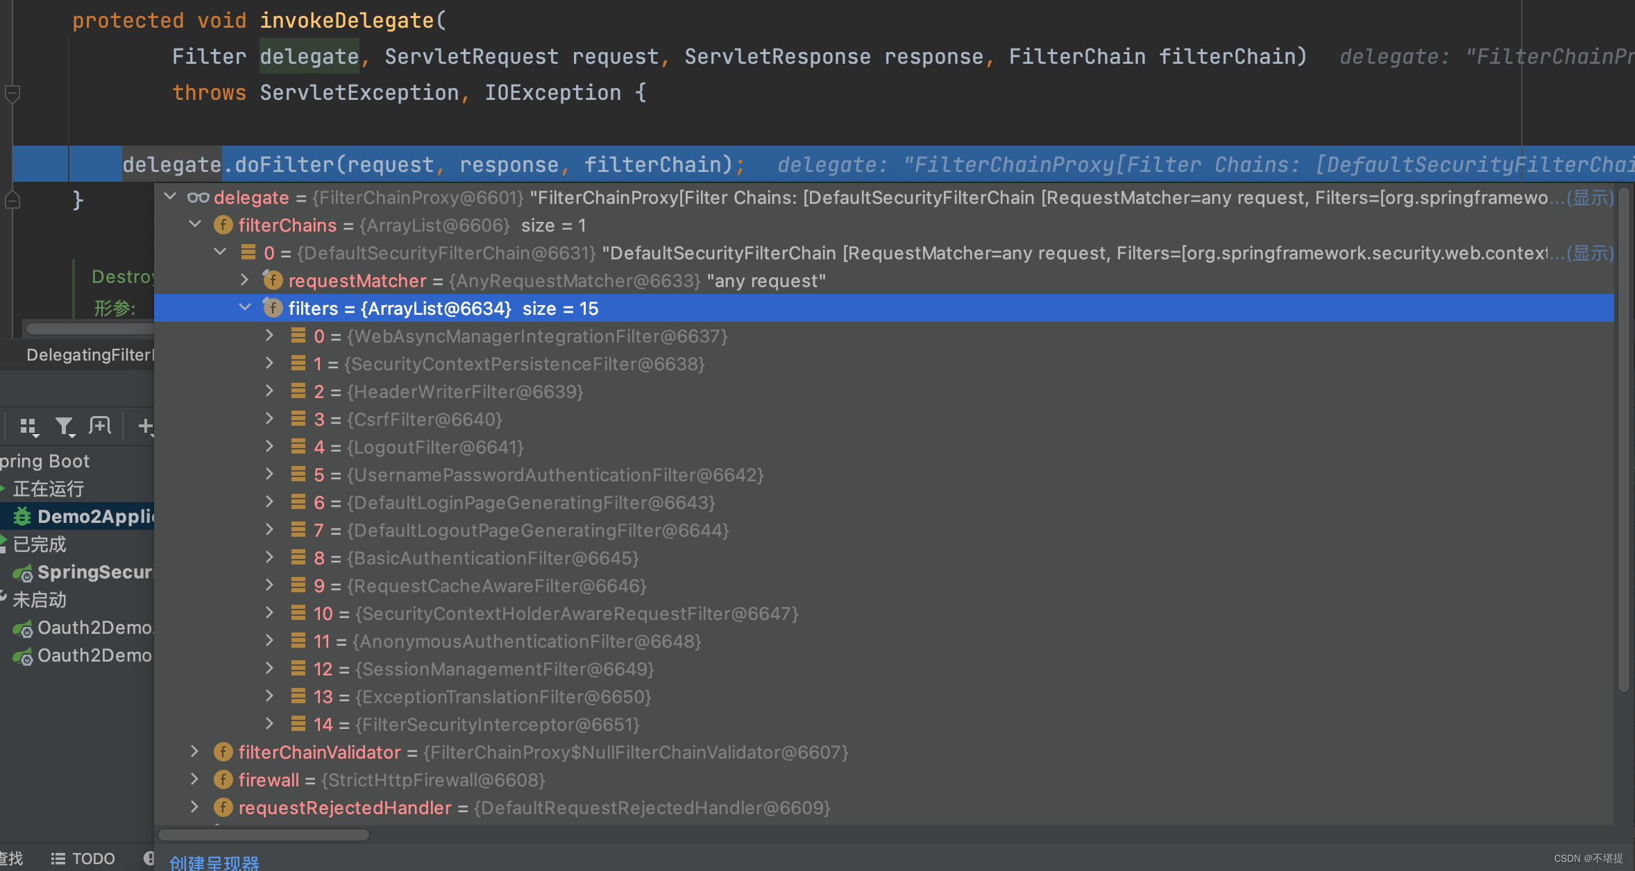Expand the filterChainValidator field
Viewport: 1635px width, 871px height.
(195, 752)
